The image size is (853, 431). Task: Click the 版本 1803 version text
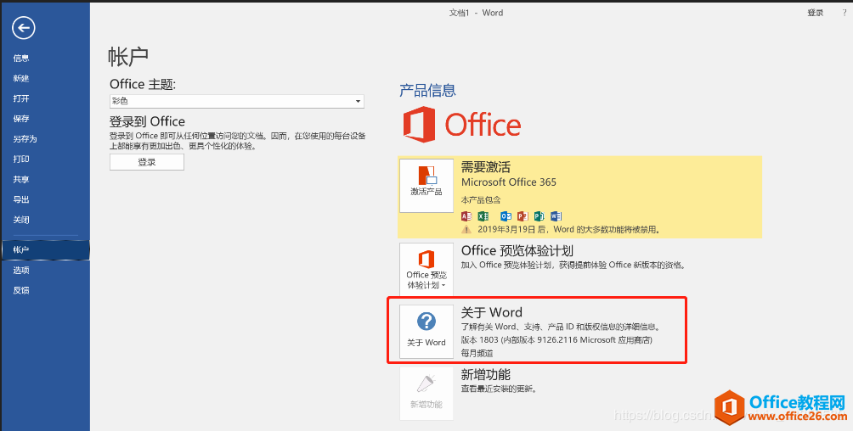pos(556,340)
